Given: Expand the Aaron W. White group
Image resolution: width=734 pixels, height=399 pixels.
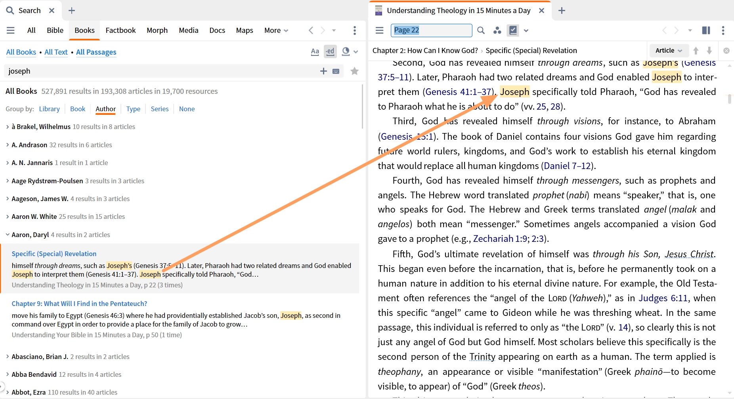Looking at the screenshot, I should 8,217.
